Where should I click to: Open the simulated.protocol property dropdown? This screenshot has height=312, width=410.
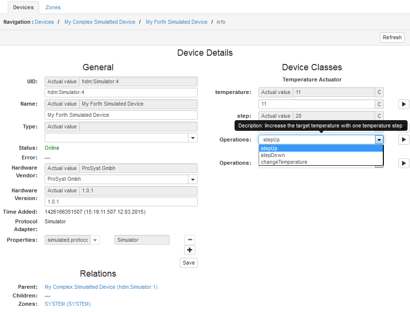click(95, 240)
